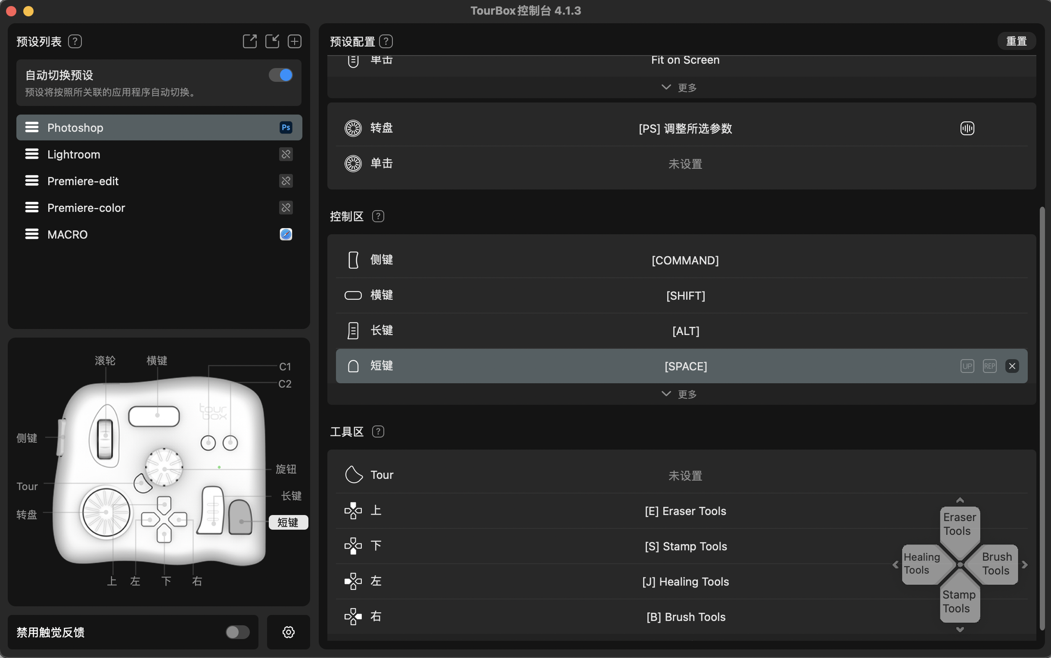Click the Safari icon beside the MACRO preset
This screenshot has width=1051, height=658.
[286, 234]
